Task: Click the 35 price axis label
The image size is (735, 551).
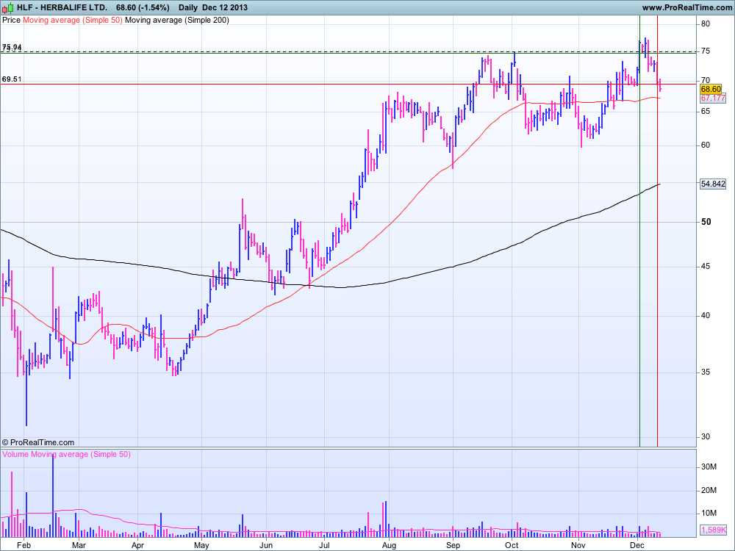Action: pos(706,372)
